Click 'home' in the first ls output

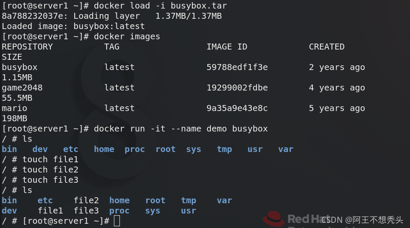(x=104, y=149)
